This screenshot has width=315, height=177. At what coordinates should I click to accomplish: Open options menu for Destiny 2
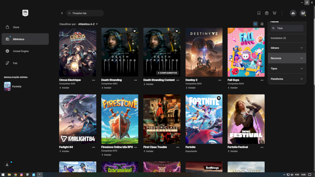point(220,80)
